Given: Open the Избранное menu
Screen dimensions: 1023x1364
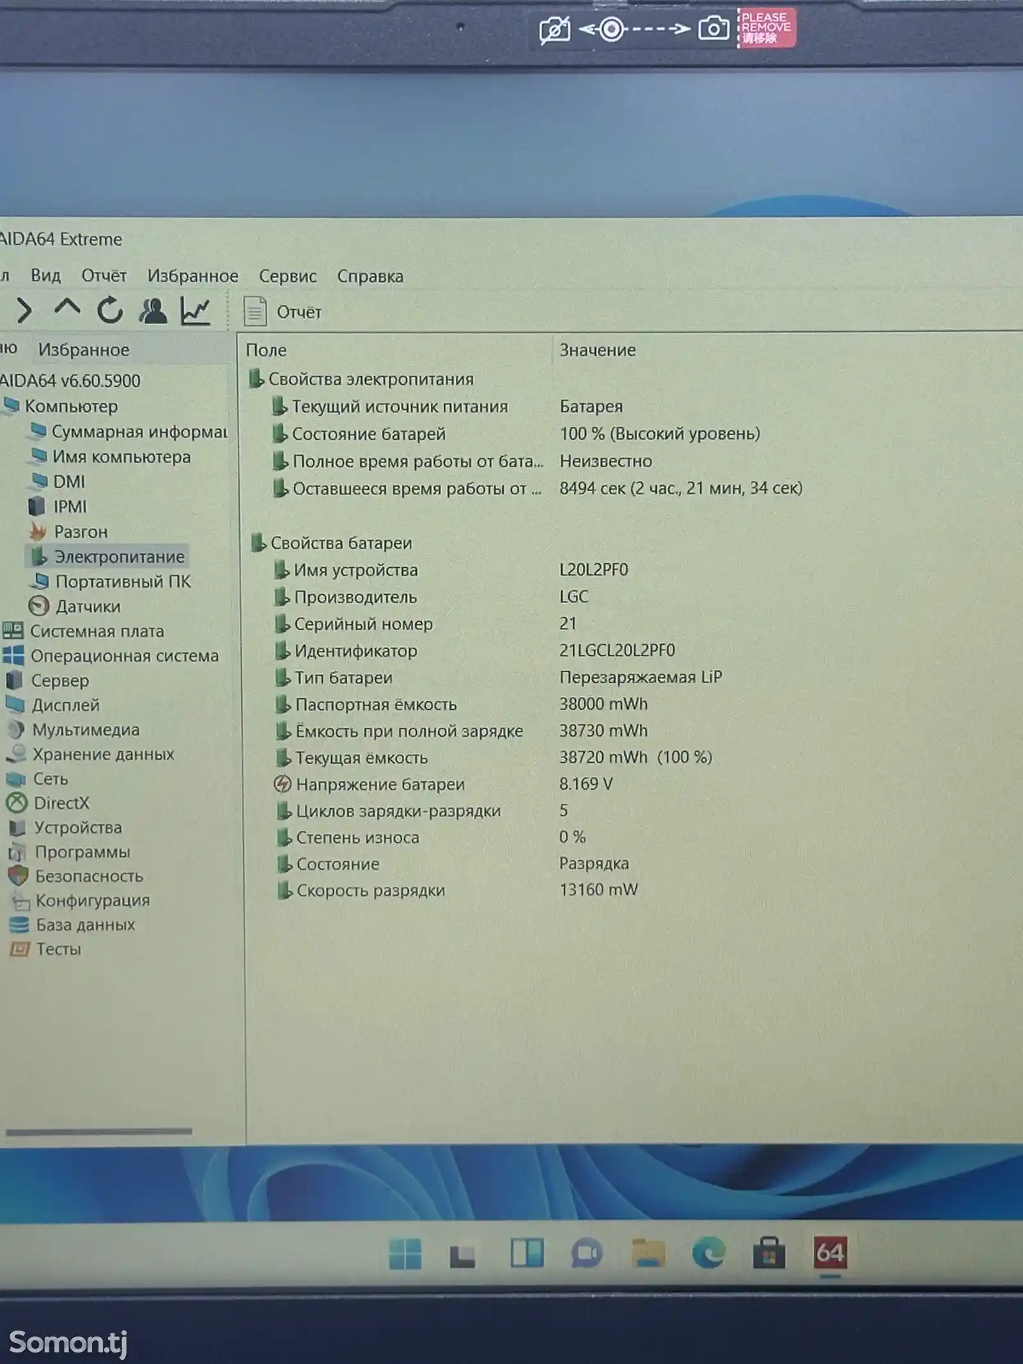Looking at the screenshot, I should [x=192, y=276].
